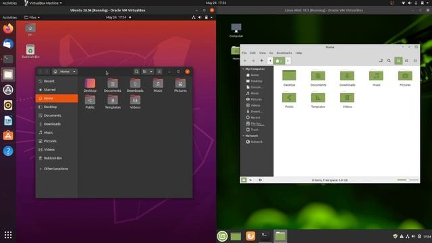Open Terminal from the Linux Mint panel

265,236
